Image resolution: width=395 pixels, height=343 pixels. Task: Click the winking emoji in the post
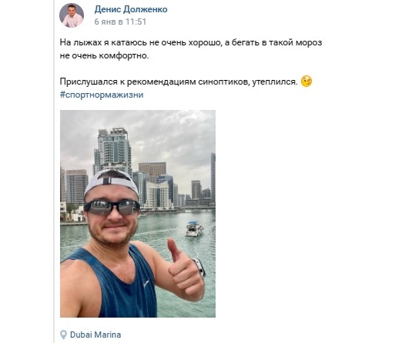(x=306, y=82)
